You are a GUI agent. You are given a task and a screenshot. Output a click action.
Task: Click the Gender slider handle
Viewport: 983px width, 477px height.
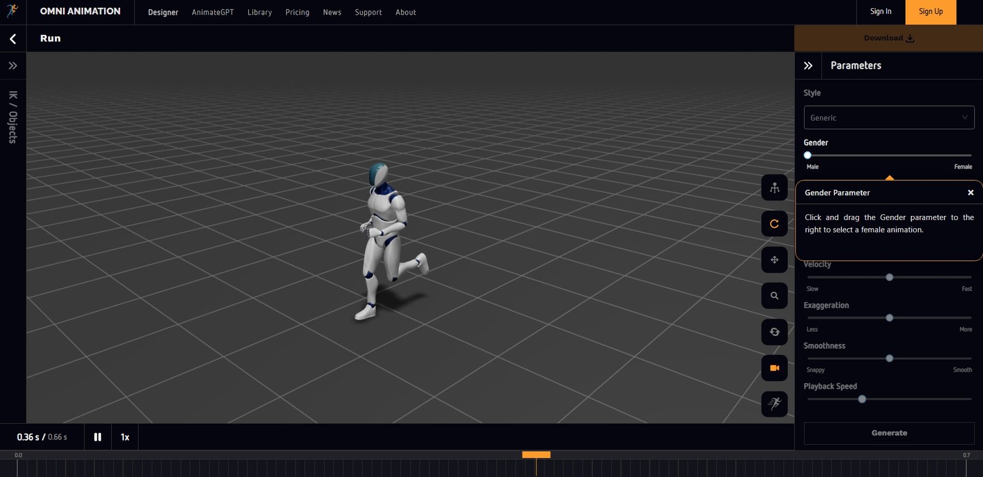[807, 155]
